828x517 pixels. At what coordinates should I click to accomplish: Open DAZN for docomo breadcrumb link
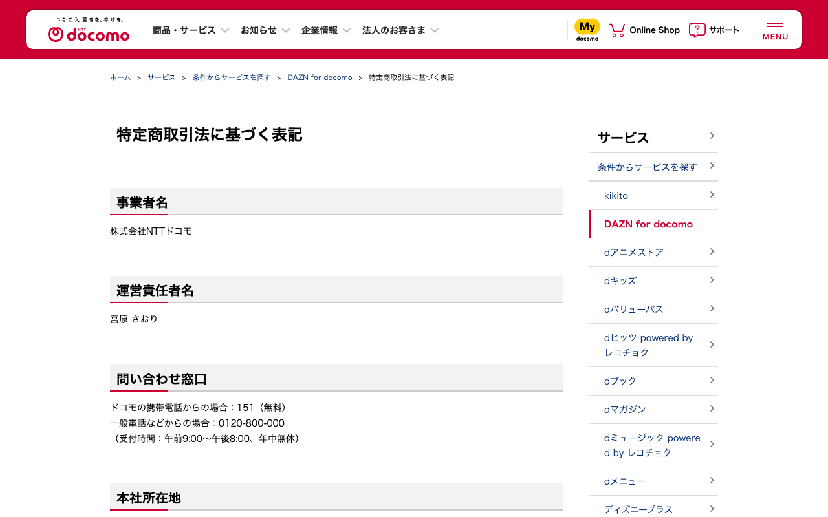320,78
